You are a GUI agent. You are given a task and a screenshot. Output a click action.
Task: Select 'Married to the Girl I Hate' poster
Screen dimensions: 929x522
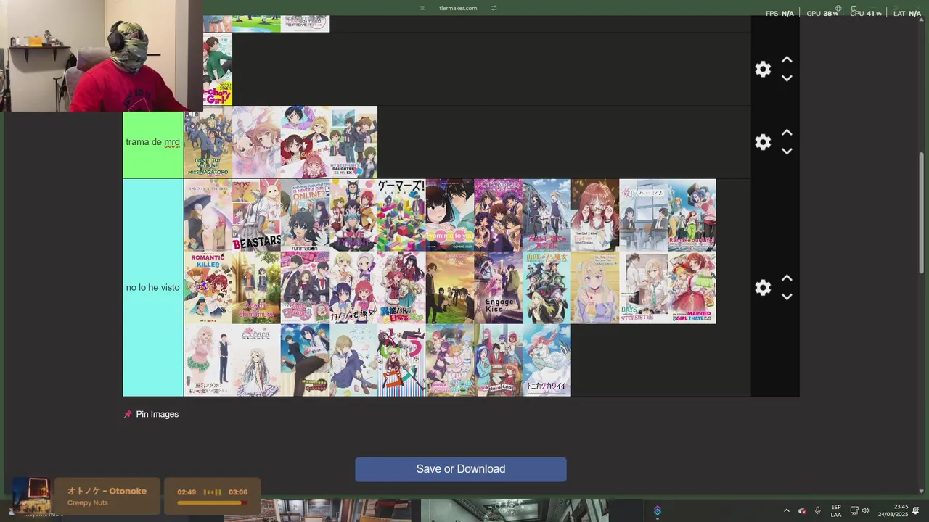[x=692, y=288]
